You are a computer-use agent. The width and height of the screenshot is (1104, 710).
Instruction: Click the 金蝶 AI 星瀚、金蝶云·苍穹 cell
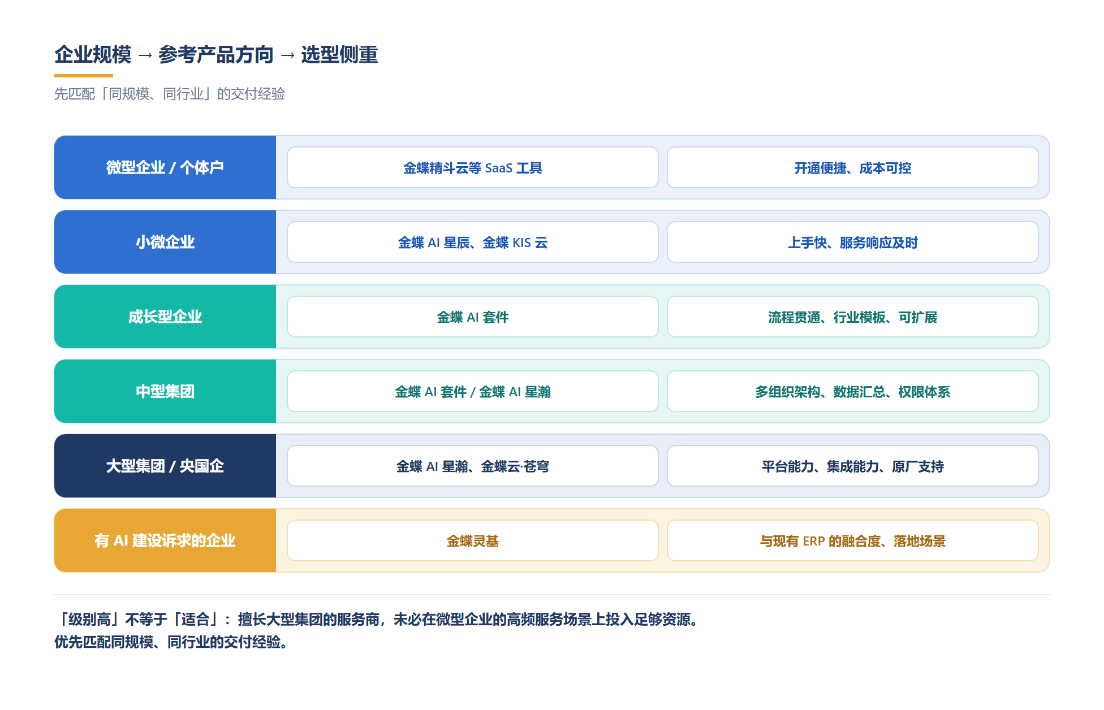[x=473, y=466]
